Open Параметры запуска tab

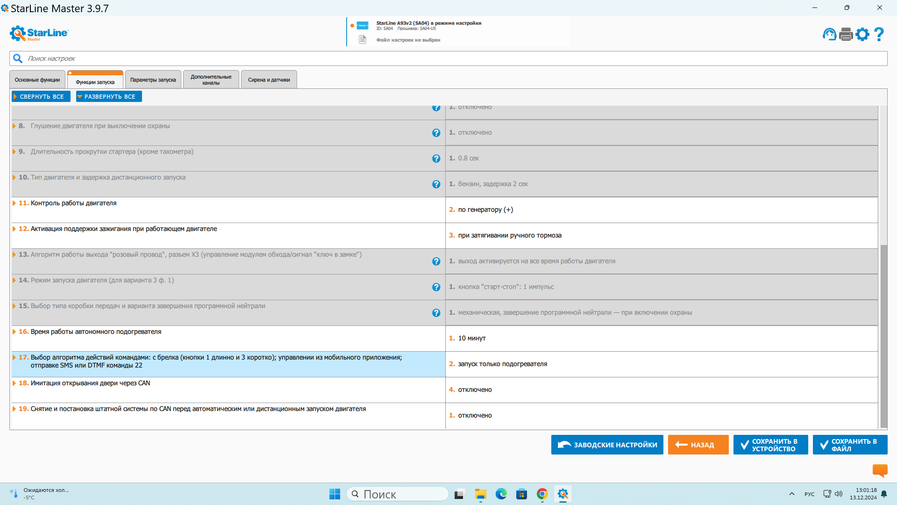(x=153, y=79)
